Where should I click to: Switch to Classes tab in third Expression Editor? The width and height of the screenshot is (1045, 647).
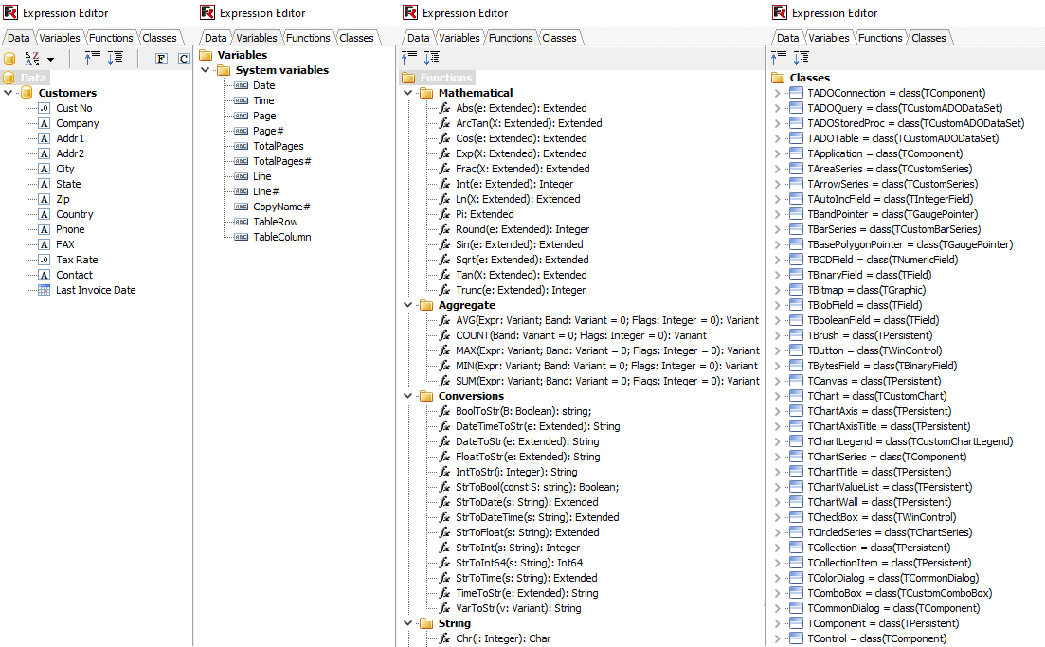click(x=559, y=38)
